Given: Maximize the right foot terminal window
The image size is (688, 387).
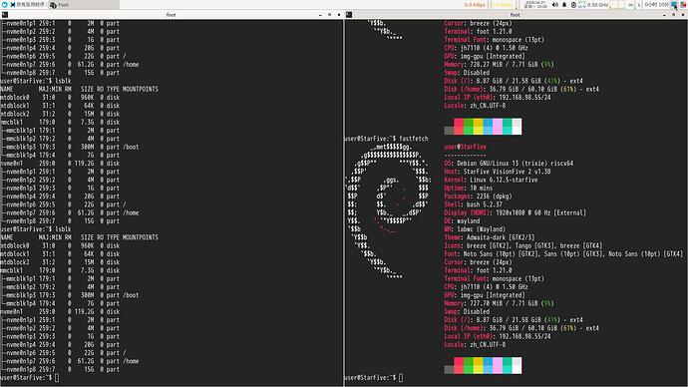Looking at the screenshot, I should [x=673, y=15].
